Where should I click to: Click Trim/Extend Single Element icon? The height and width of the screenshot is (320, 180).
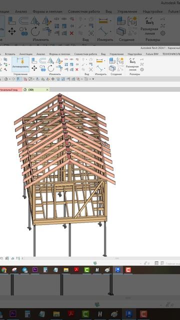tap(66, 69)
